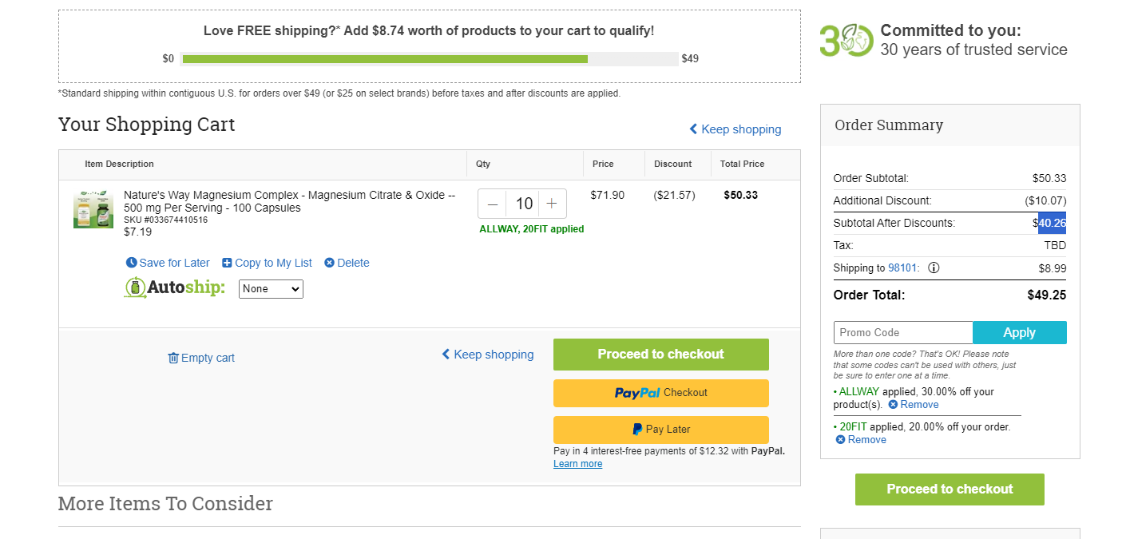
Task: Choose PayPal Pay Later button
Action: coord(661,430)
